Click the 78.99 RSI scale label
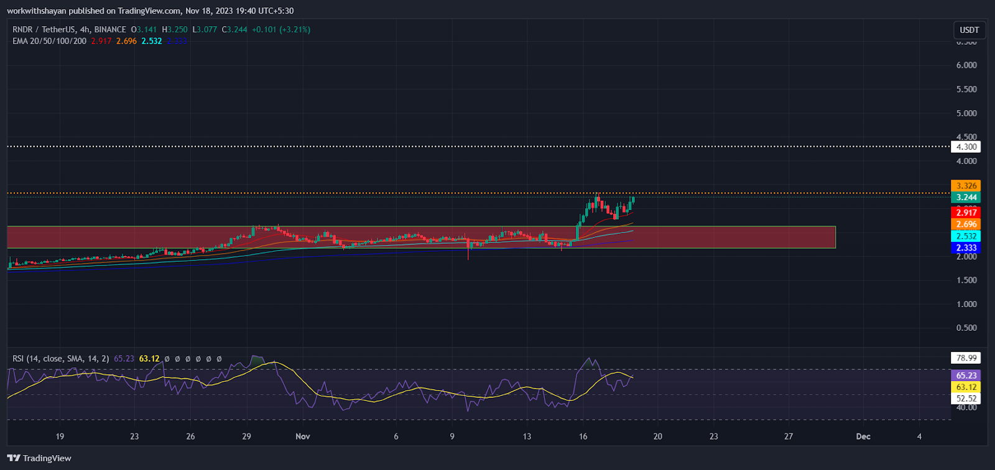 pos(966,358)
